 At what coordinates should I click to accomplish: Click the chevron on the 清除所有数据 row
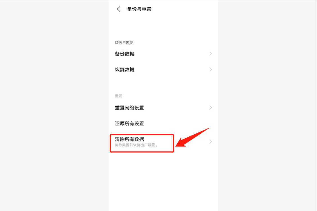click(211, 141)
